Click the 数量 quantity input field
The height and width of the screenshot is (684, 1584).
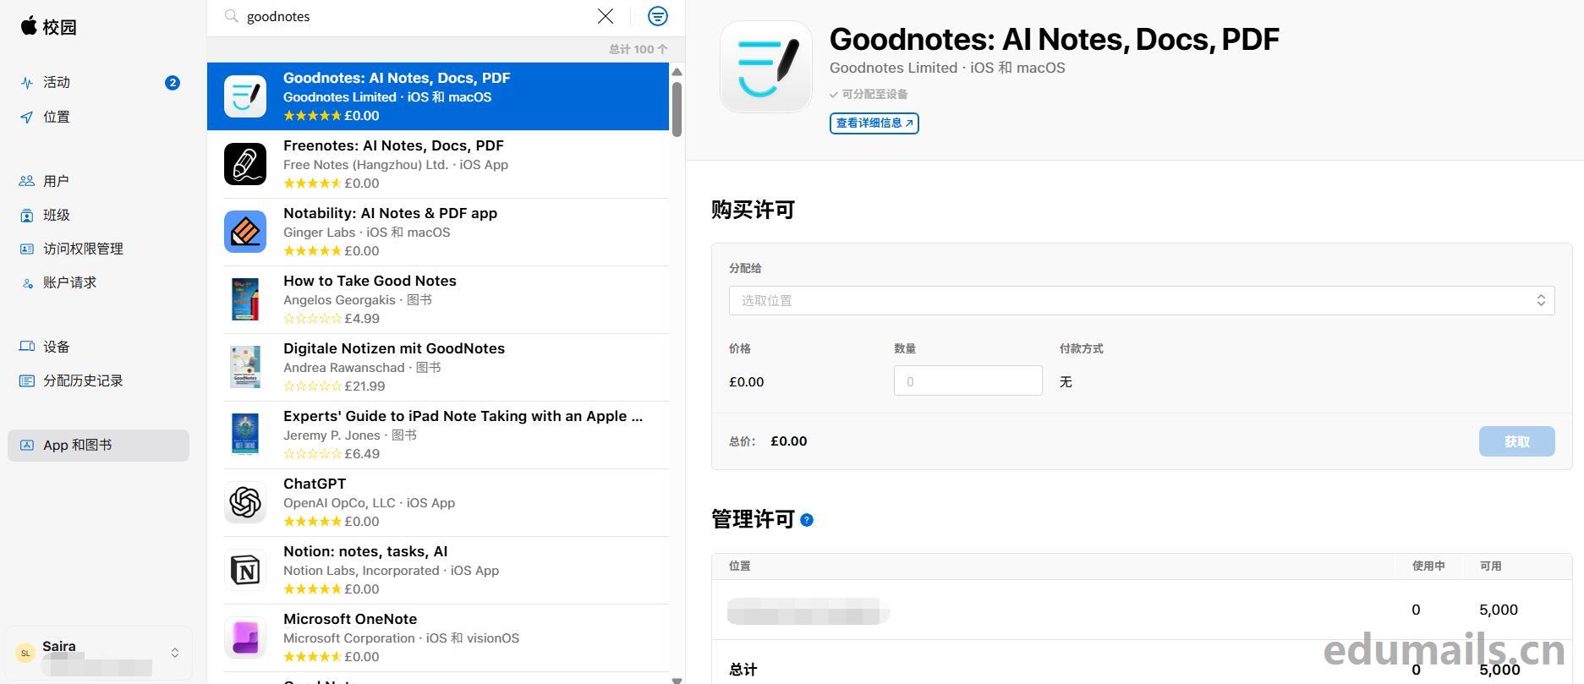pyautogui.click(x=967, y=381)
